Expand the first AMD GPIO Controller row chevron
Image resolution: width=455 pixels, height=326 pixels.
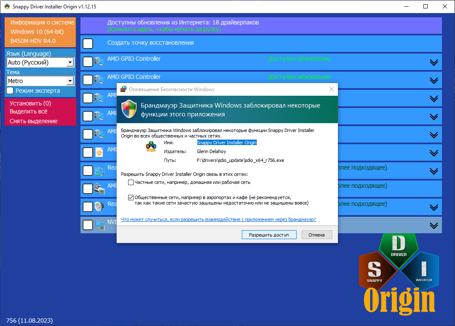(434, 62)
